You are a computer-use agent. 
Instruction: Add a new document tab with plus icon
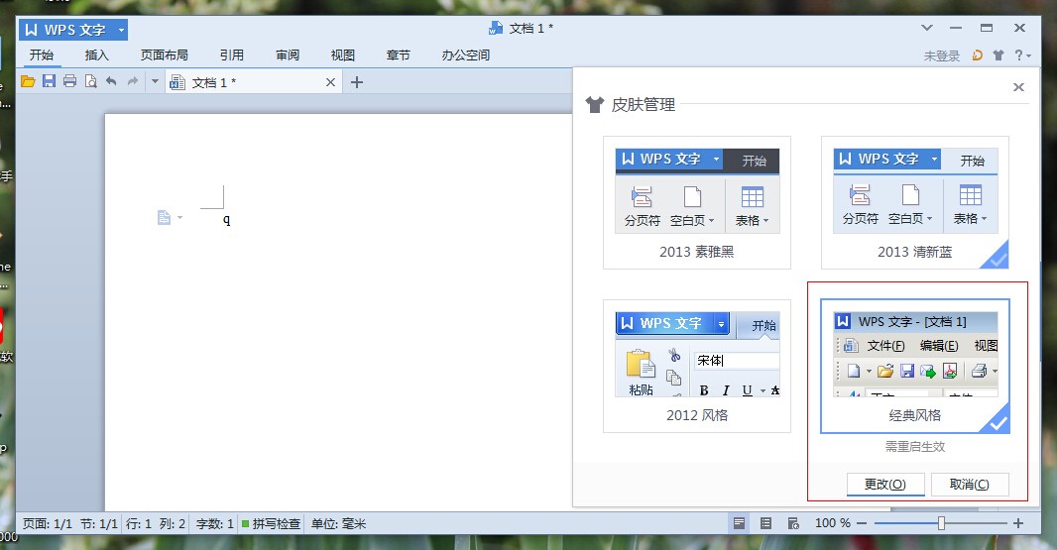(x=358, y=82)
